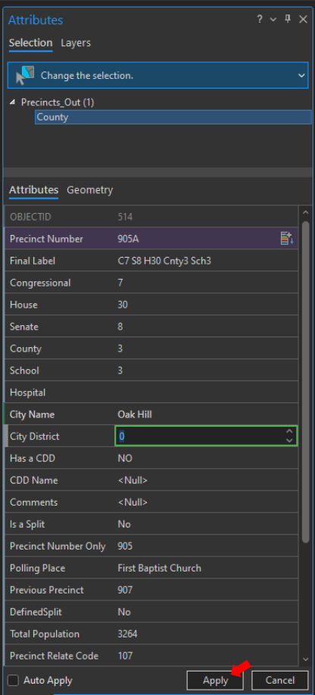315x695 pixels.
Task: Click the Precinct Number field options icon
Action: 287,239
